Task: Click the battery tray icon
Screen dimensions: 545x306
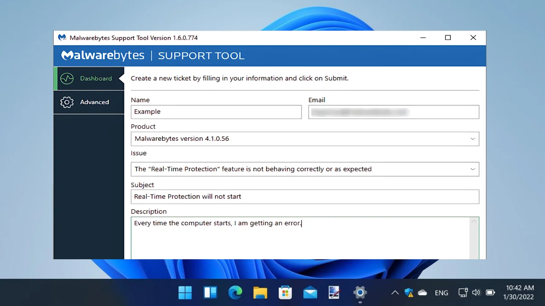Action: pos(490,292)
